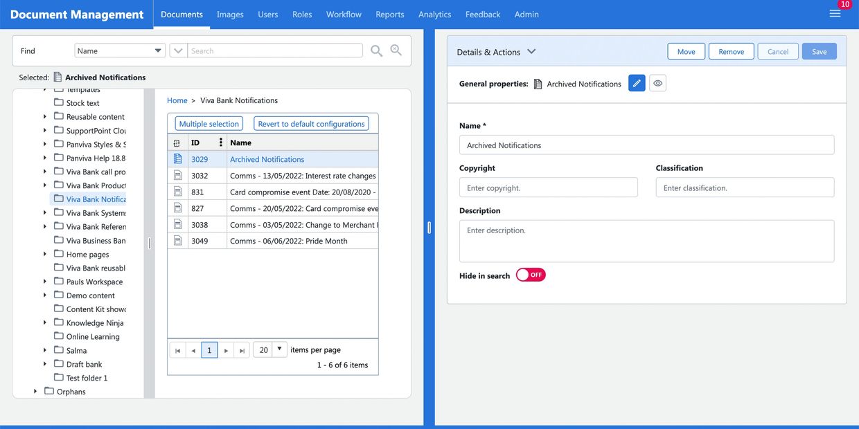
Task: Go to the last page of results
Action: [x=242, y=350]
